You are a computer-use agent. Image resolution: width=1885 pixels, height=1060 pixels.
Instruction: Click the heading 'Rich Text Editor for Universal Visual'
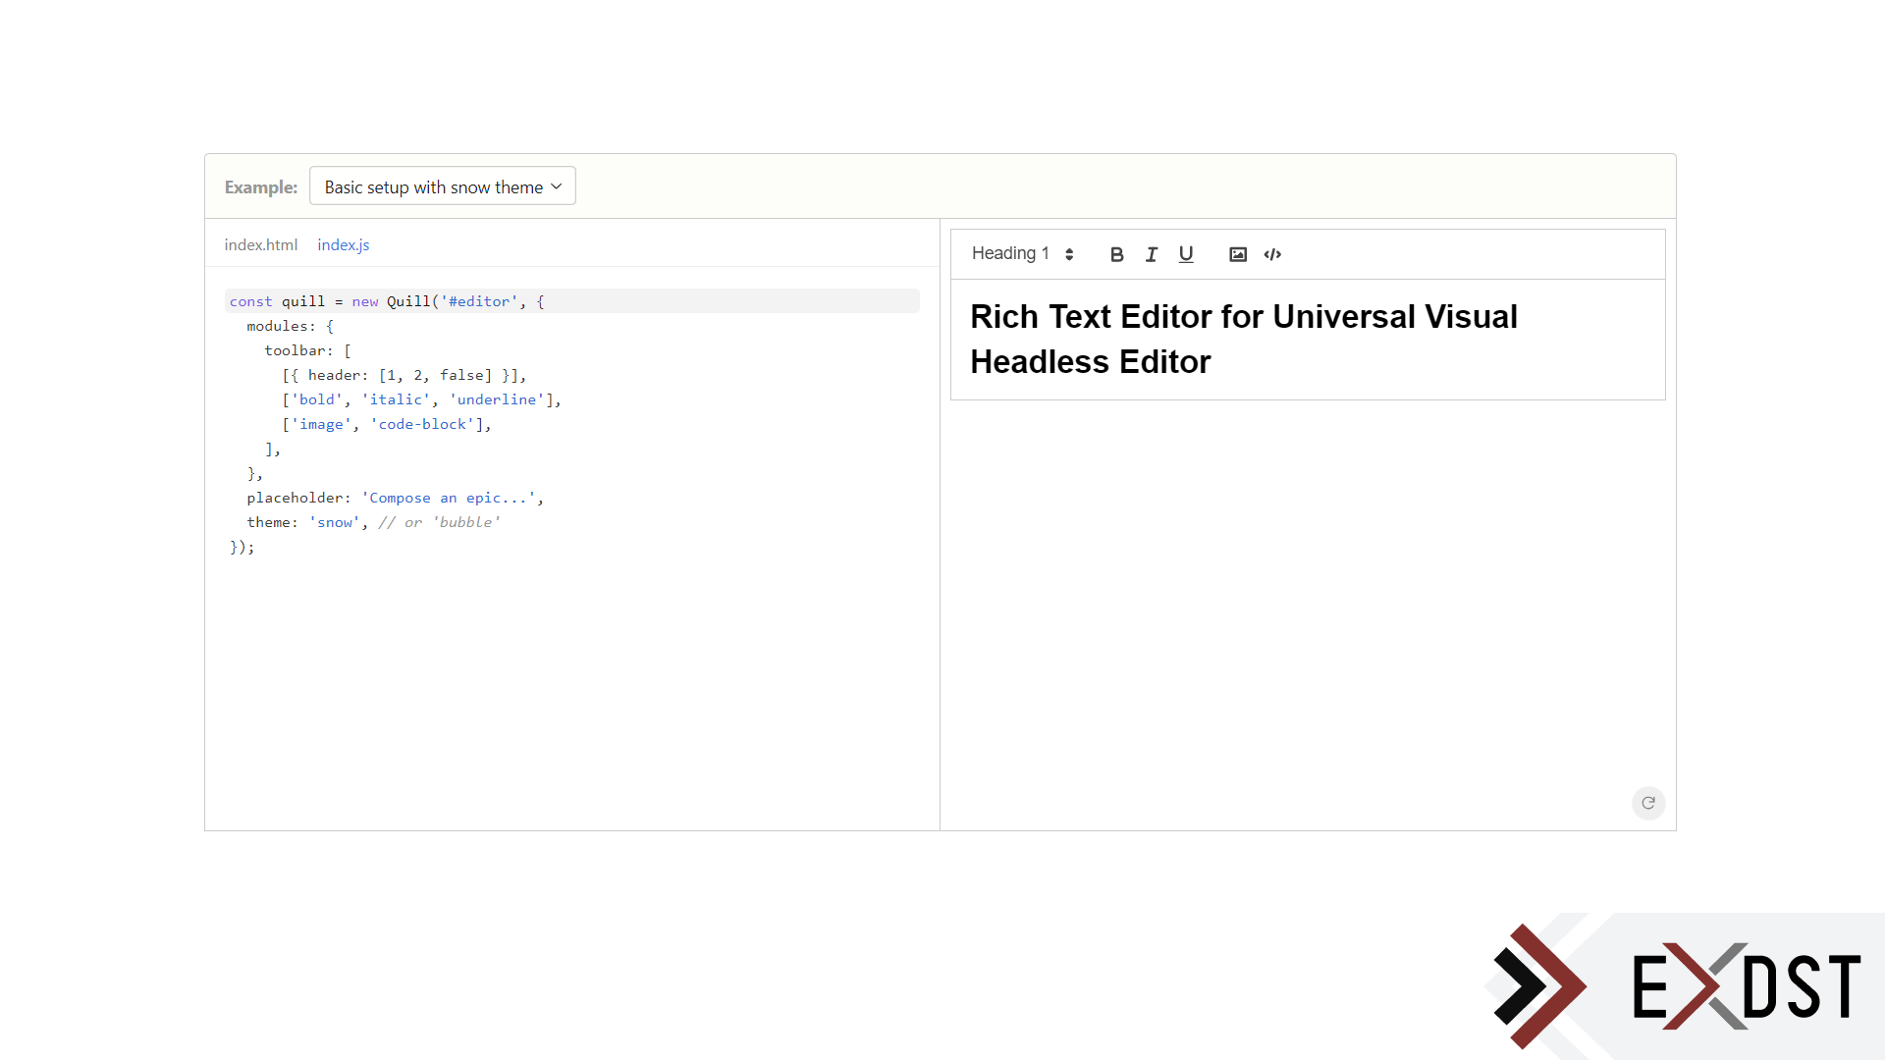coord(1244,316)
